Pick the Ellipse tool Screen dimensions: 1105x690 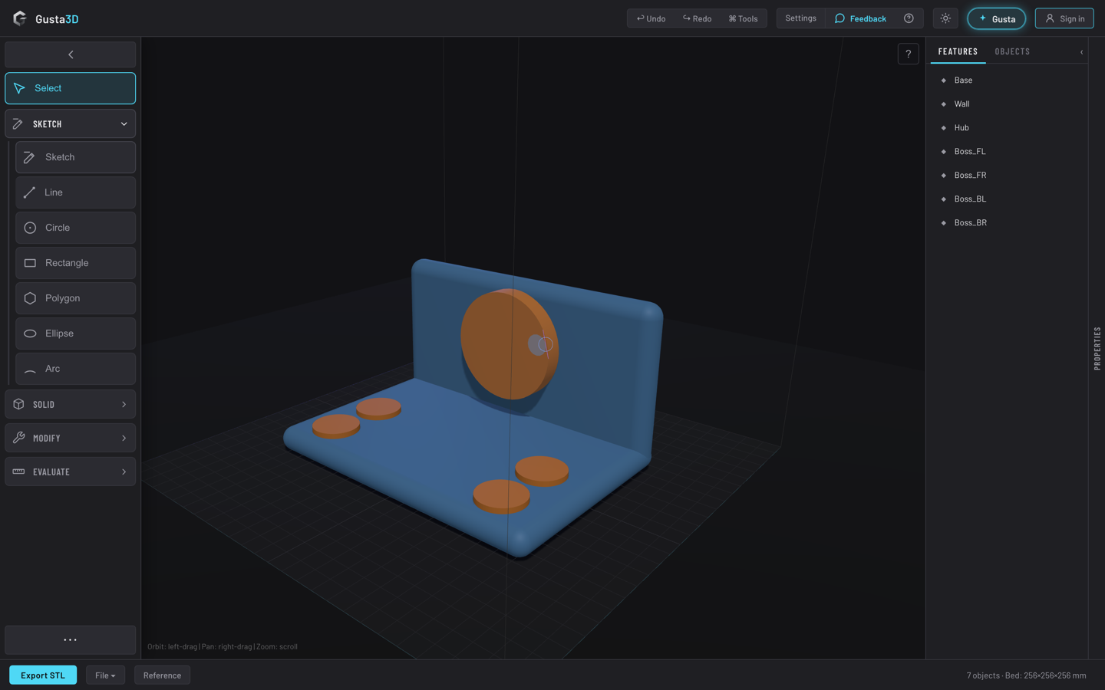pos(75,333)
